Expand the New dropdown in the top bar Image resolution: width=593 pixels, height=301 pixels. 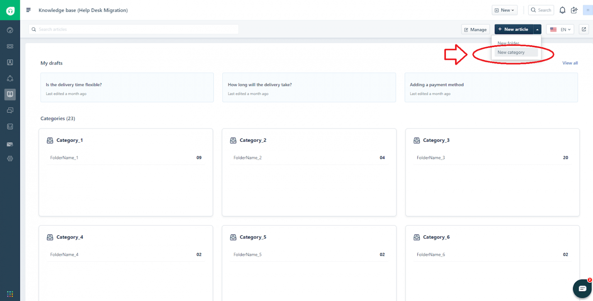click(504, 10)
